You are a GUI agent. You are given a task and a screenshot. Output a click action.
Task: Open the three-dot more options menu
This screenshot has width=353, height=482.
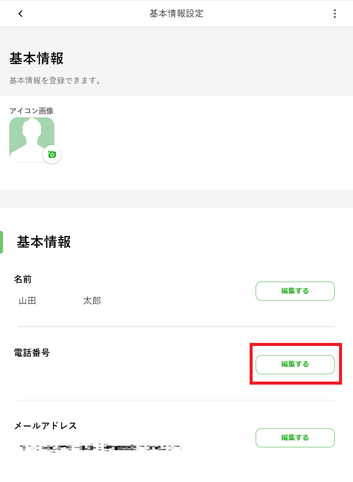click(334, 14)
